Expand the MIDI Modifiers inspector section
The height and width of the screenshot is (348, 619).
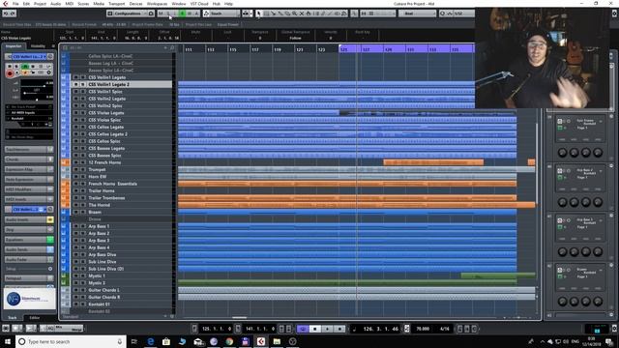pyautogui.click(x=29, y=189)
